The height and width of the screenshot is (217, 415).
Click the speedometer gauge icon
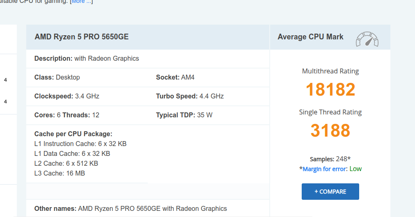[367, 39]
